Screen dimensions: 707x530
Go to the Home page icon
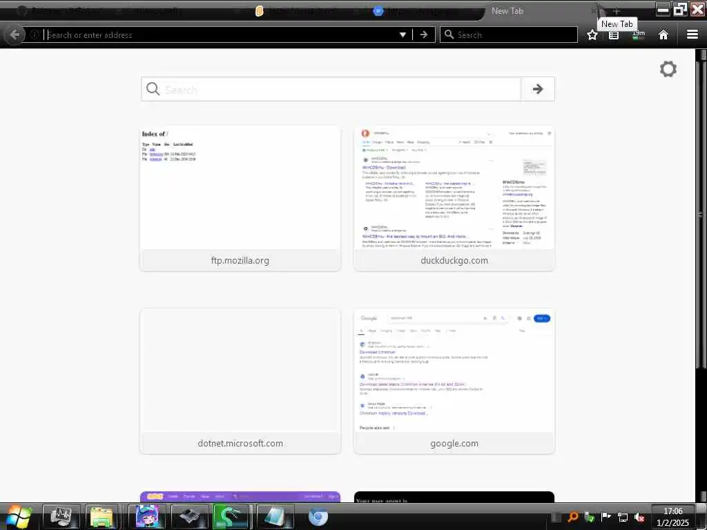tap(663, 35)
